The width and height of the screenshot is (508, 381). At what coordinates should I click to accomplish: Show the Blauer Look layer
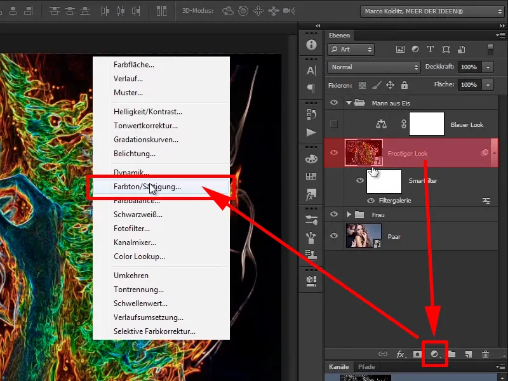(334, 124)
